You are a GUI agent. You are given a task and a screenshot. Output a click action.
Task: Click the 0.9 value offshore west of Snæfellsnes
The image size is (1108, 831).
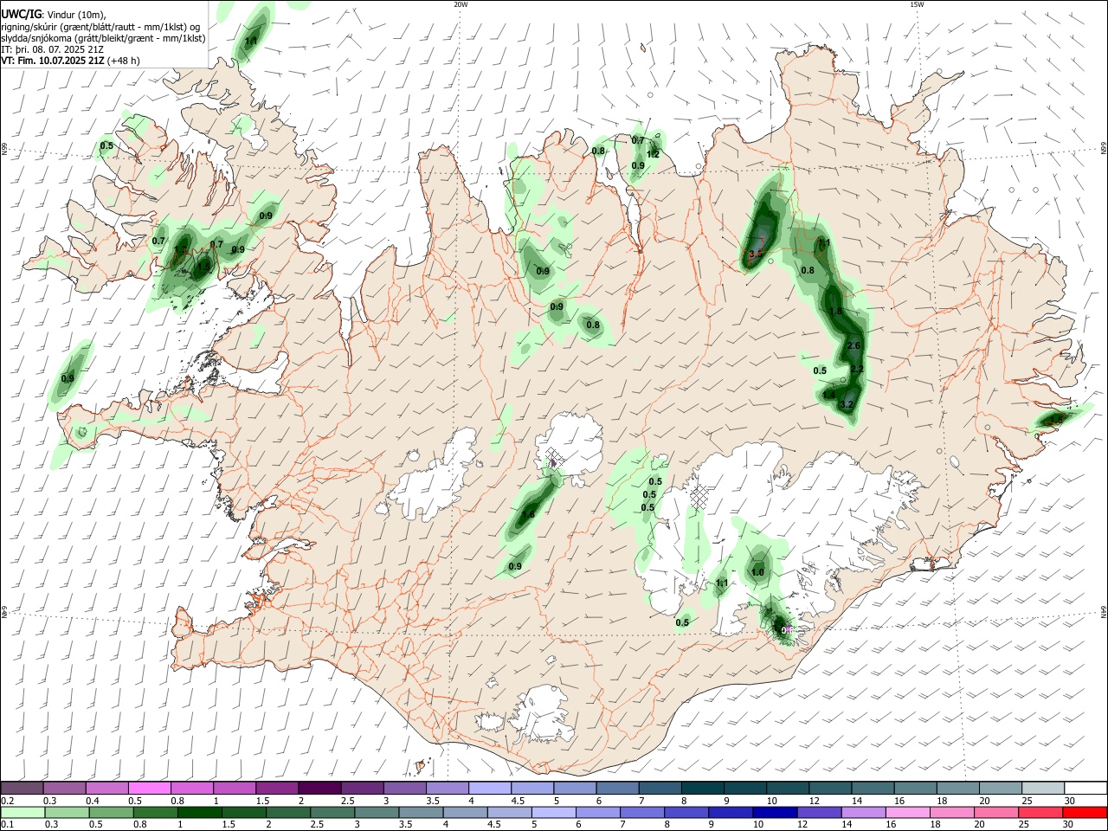point(68,377)
